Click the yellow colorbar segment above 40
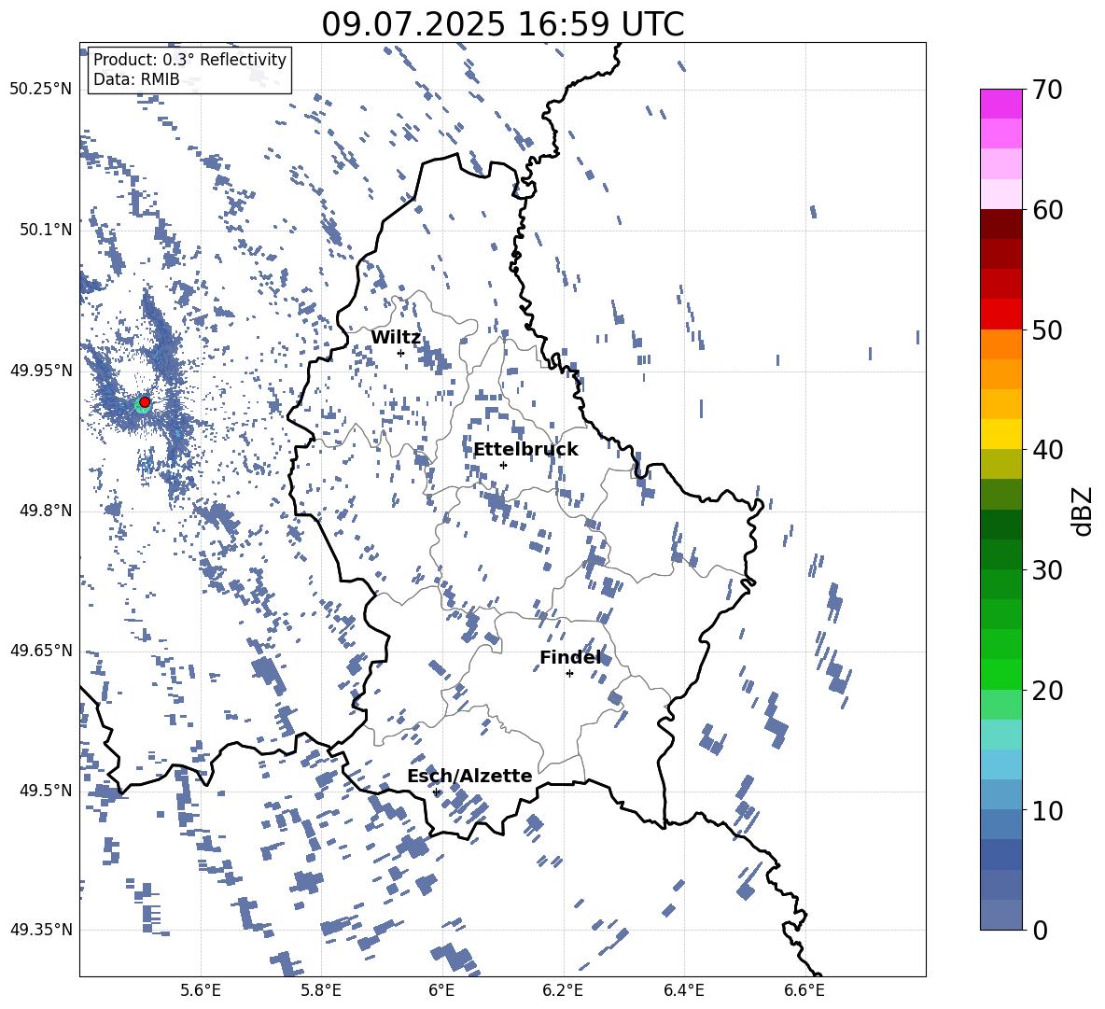 1001,434
